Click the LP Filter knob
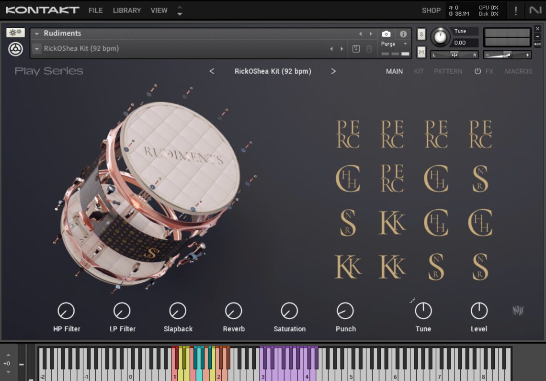 tap(122, 311)
